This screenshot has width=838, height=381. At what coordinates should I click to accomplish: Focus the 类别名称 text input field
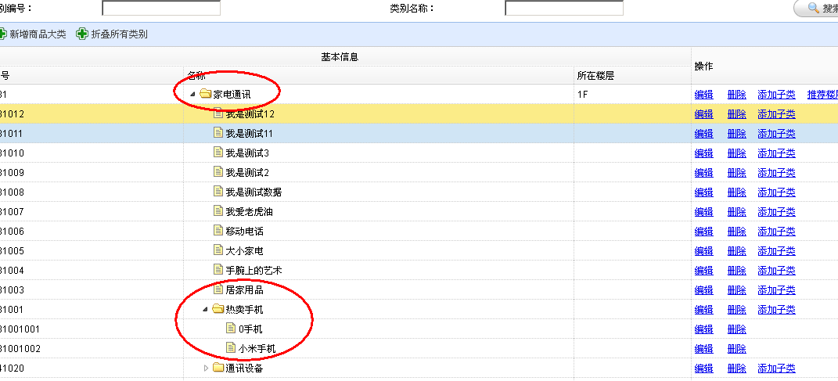pos(563,9)
